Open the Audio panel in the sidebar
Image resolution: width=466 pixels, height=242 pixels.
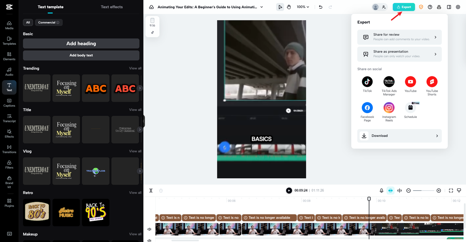click(x=9, y=71)
